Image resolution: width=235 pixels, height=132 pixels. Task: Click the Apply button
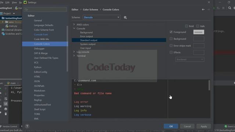[x=204, y=126]
